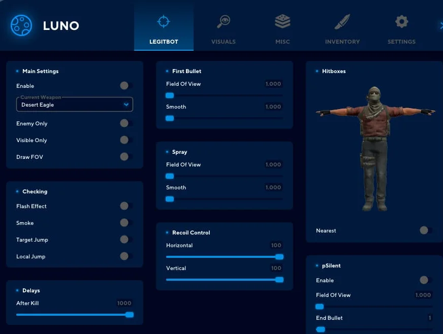Turn on the pSilent Enable toggle
The image size is (443, 334).
[x=425, y=280]
